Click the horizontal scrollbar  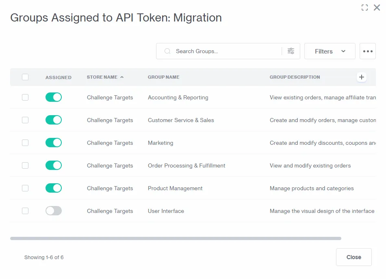pos(176,238)
